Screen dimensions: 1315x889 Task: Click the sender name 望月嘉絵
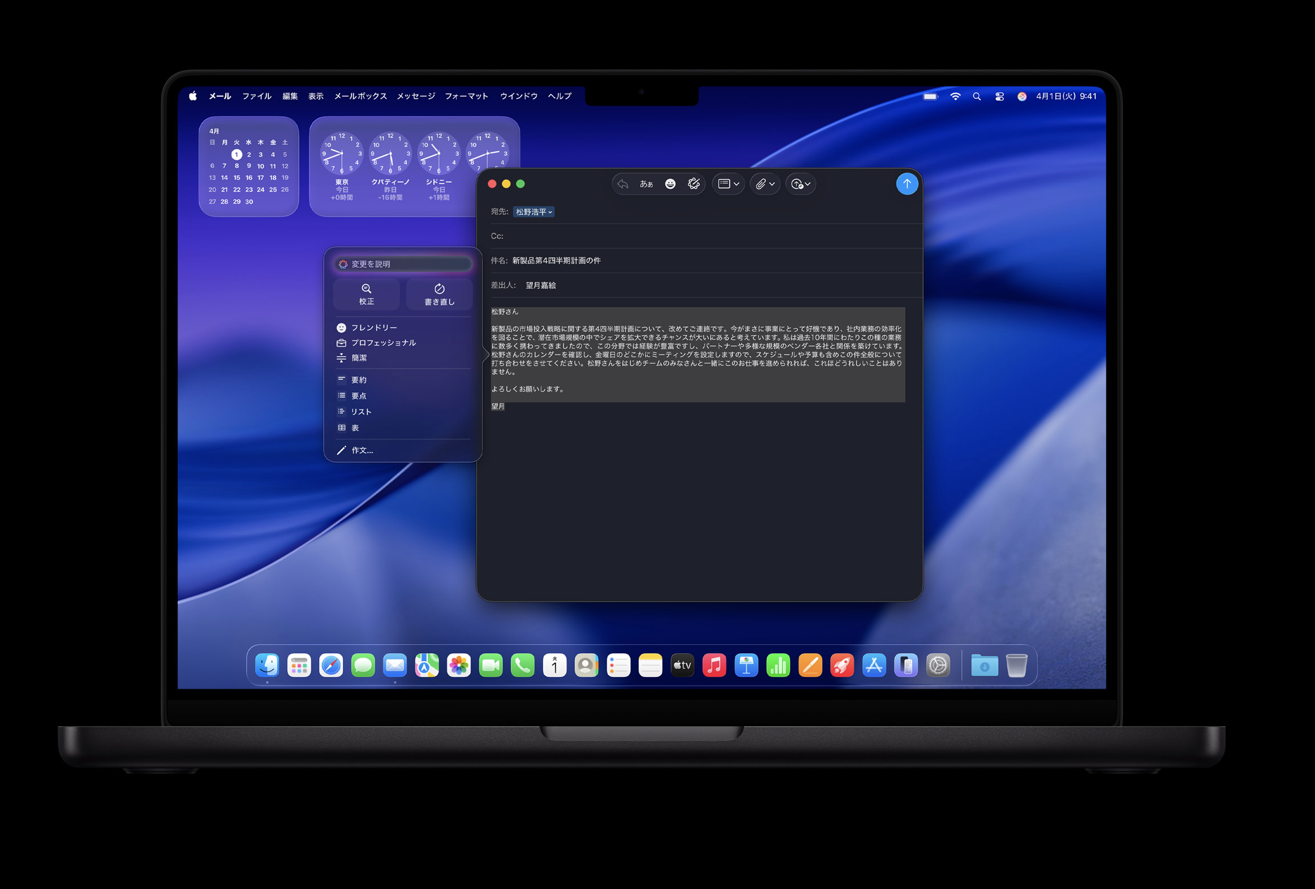tap(540, 286)
